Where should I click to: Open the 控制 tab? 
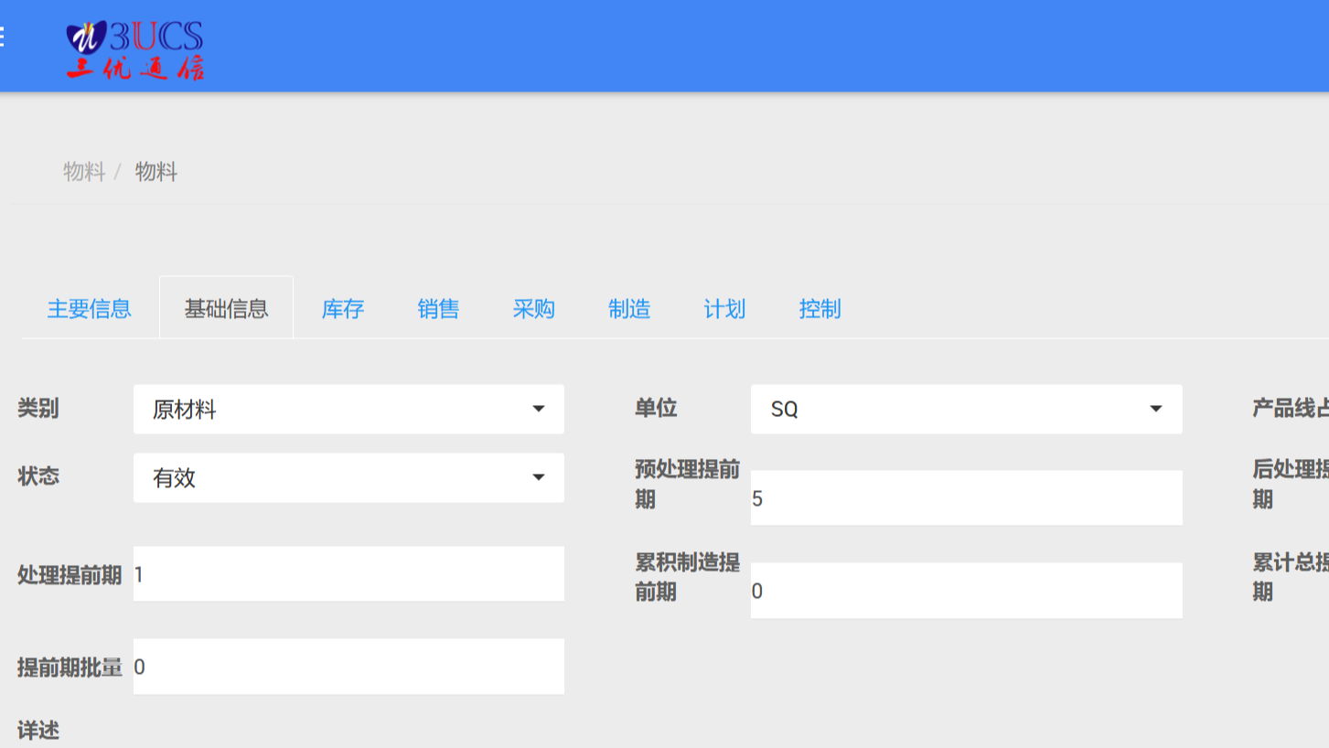point(820,309)
